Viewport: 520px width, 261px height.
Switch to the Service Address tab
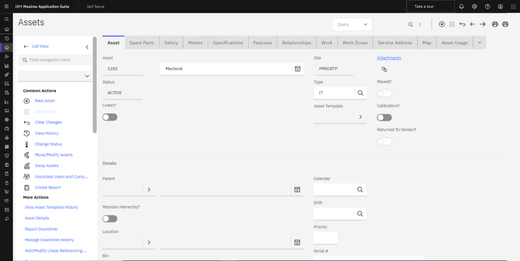(x=395, y=43)
